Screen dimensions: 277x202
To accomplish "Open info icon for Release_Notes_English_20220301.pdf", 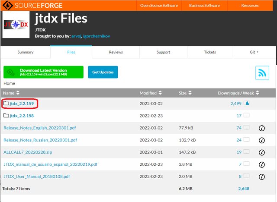I will (x=261, y=128).
